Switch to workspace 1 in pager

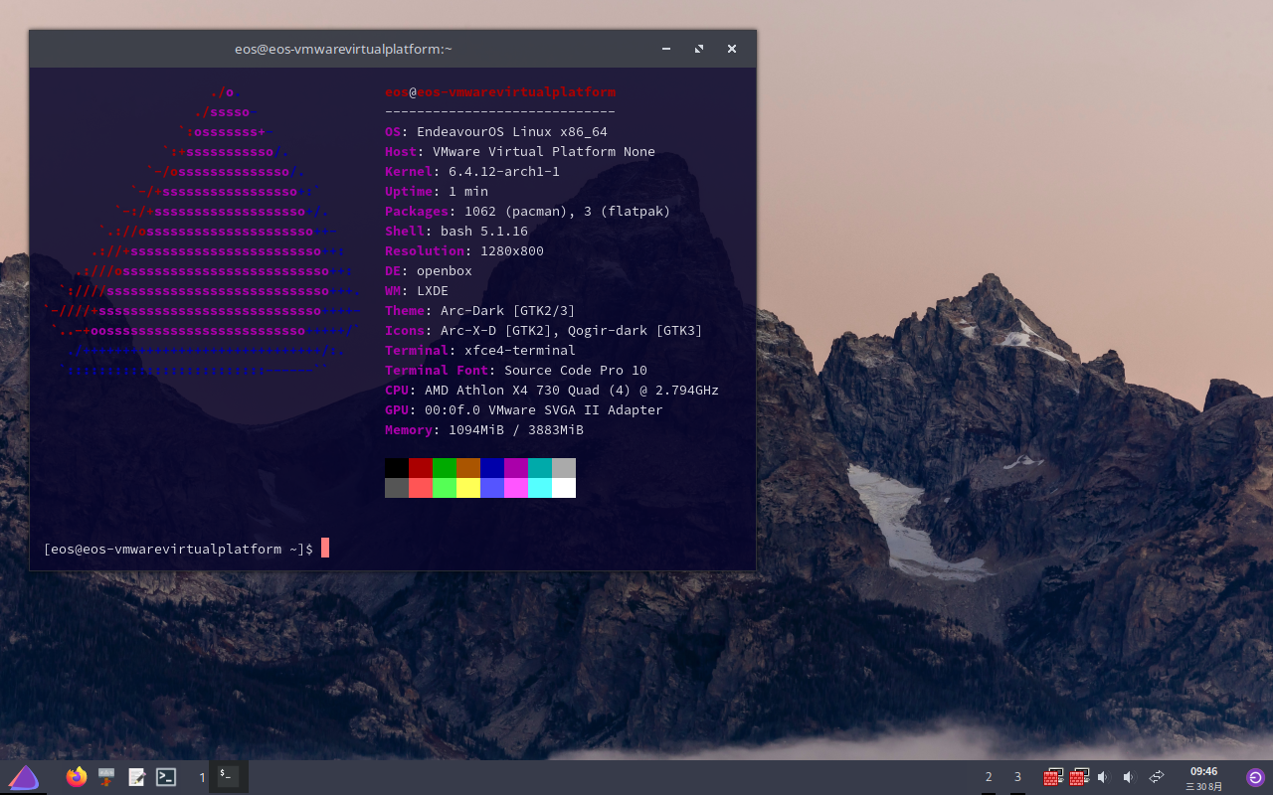point(202,777)
